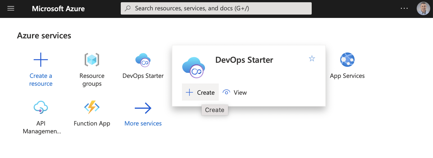Favorite DevOps Starter with the star
Viewport: 433px width, 158px height.
pyautogui.click(x=312, y=59)
